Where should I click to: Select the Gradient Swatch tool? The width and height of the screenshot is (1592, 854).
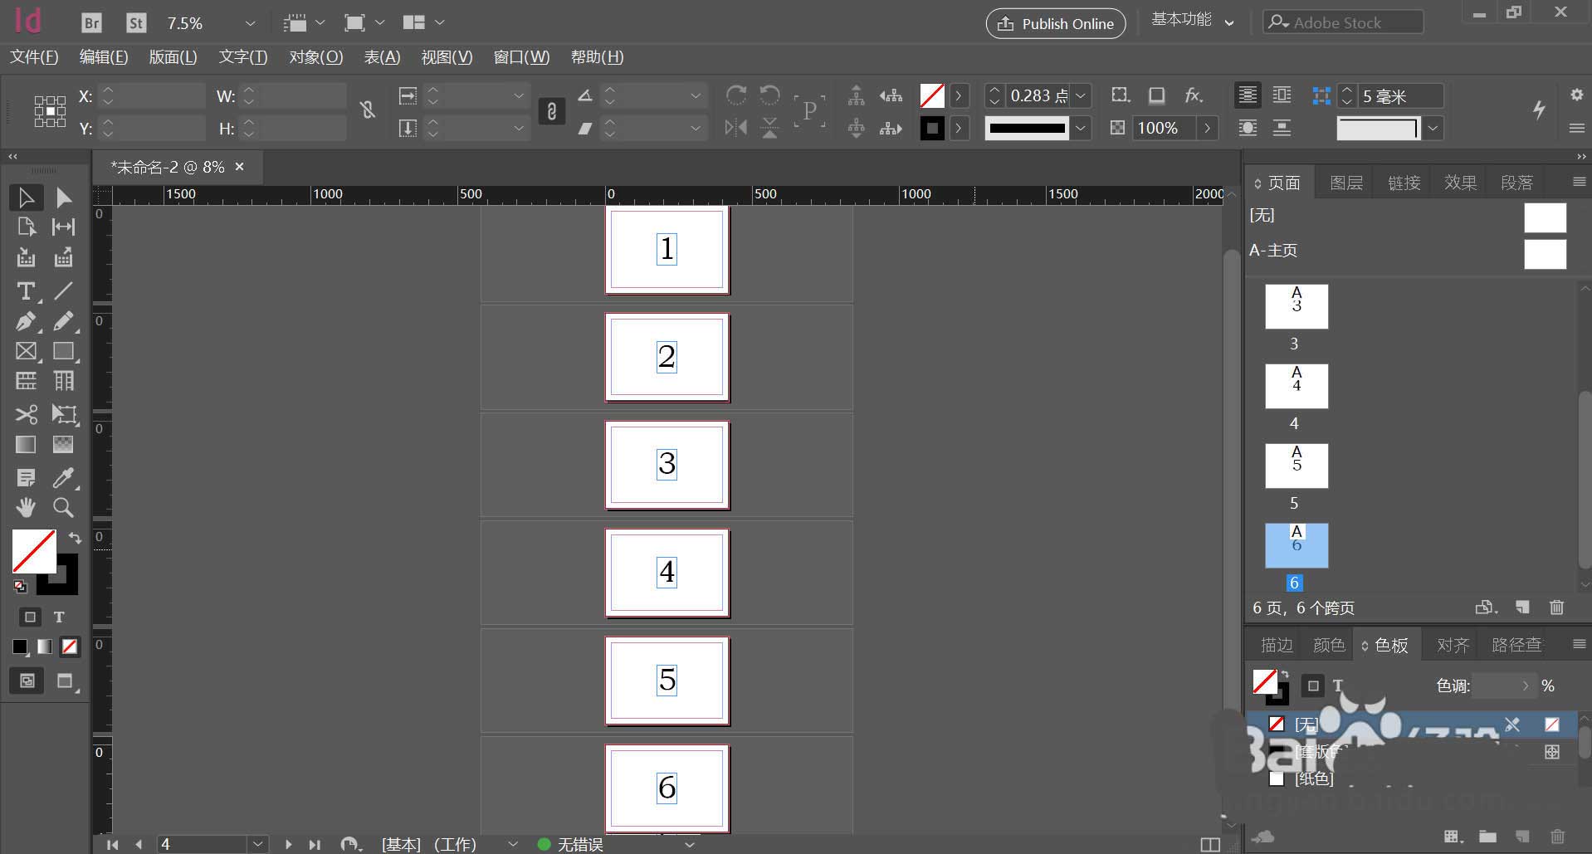click(26, 445)
